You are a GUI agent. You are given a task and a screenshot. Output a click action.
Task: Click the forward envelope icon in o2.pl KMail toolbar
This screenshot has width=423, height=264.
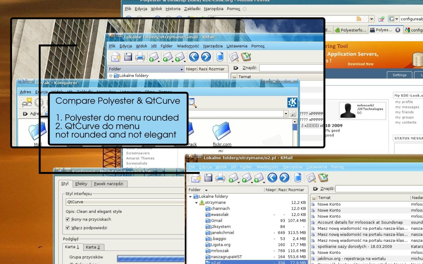(x=259, y=178)
